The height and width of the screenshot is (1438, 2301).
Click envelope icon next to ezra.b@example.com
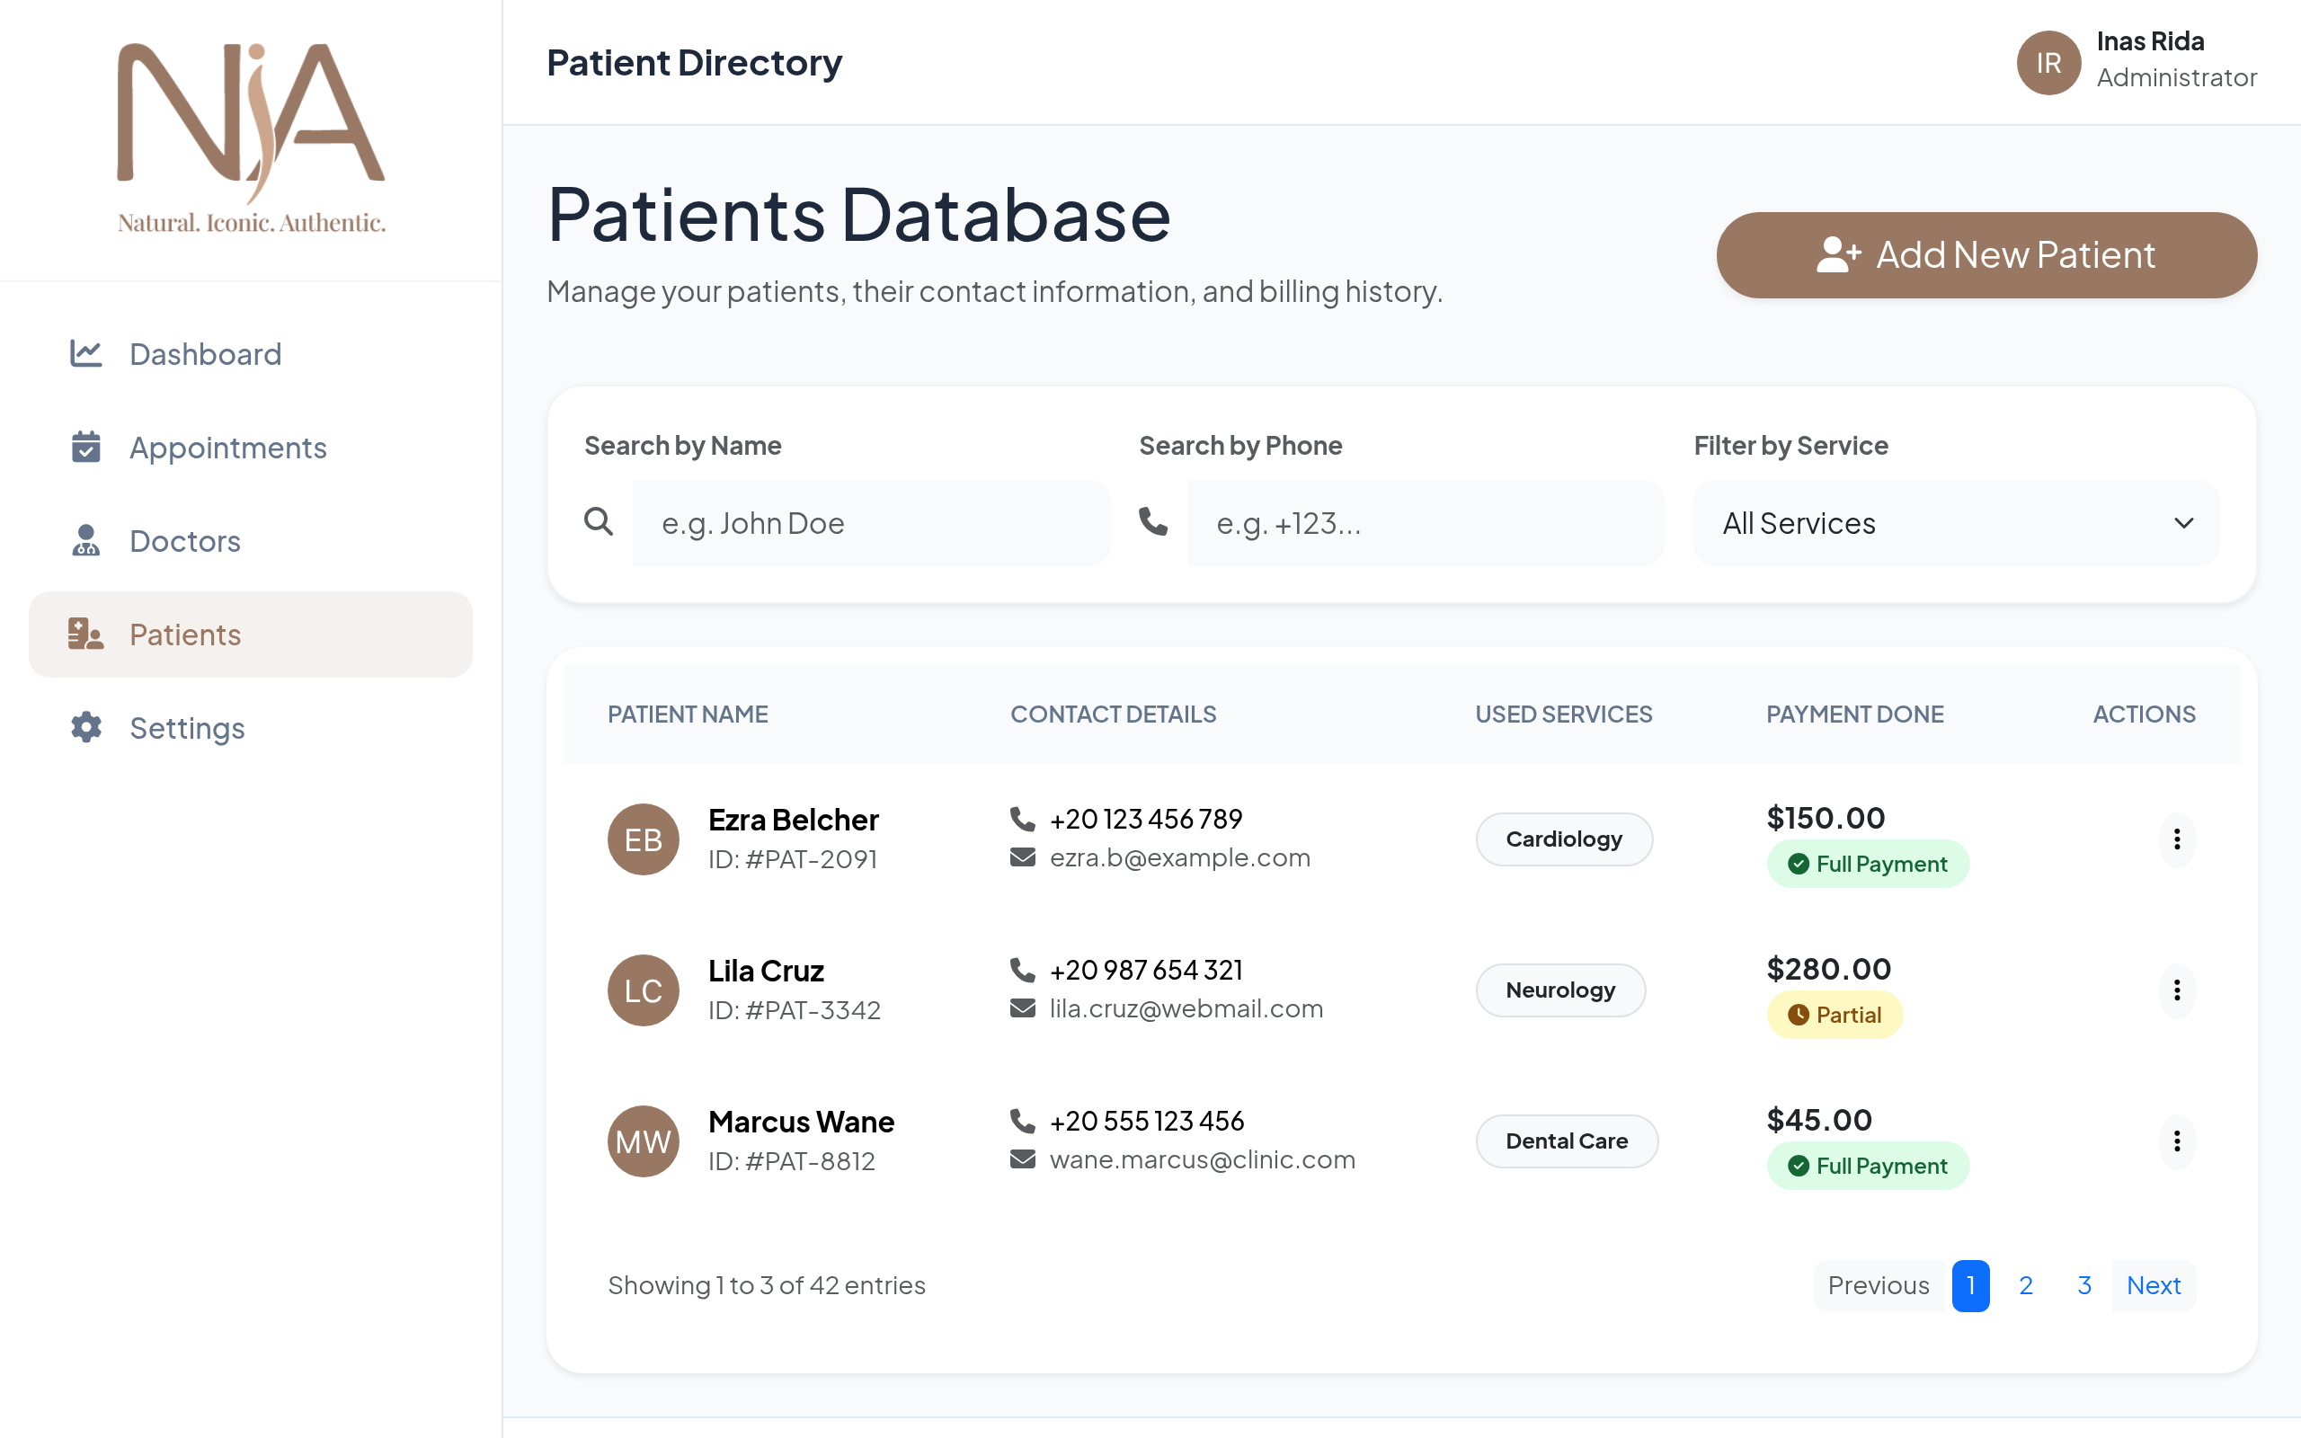(1022, 857)
